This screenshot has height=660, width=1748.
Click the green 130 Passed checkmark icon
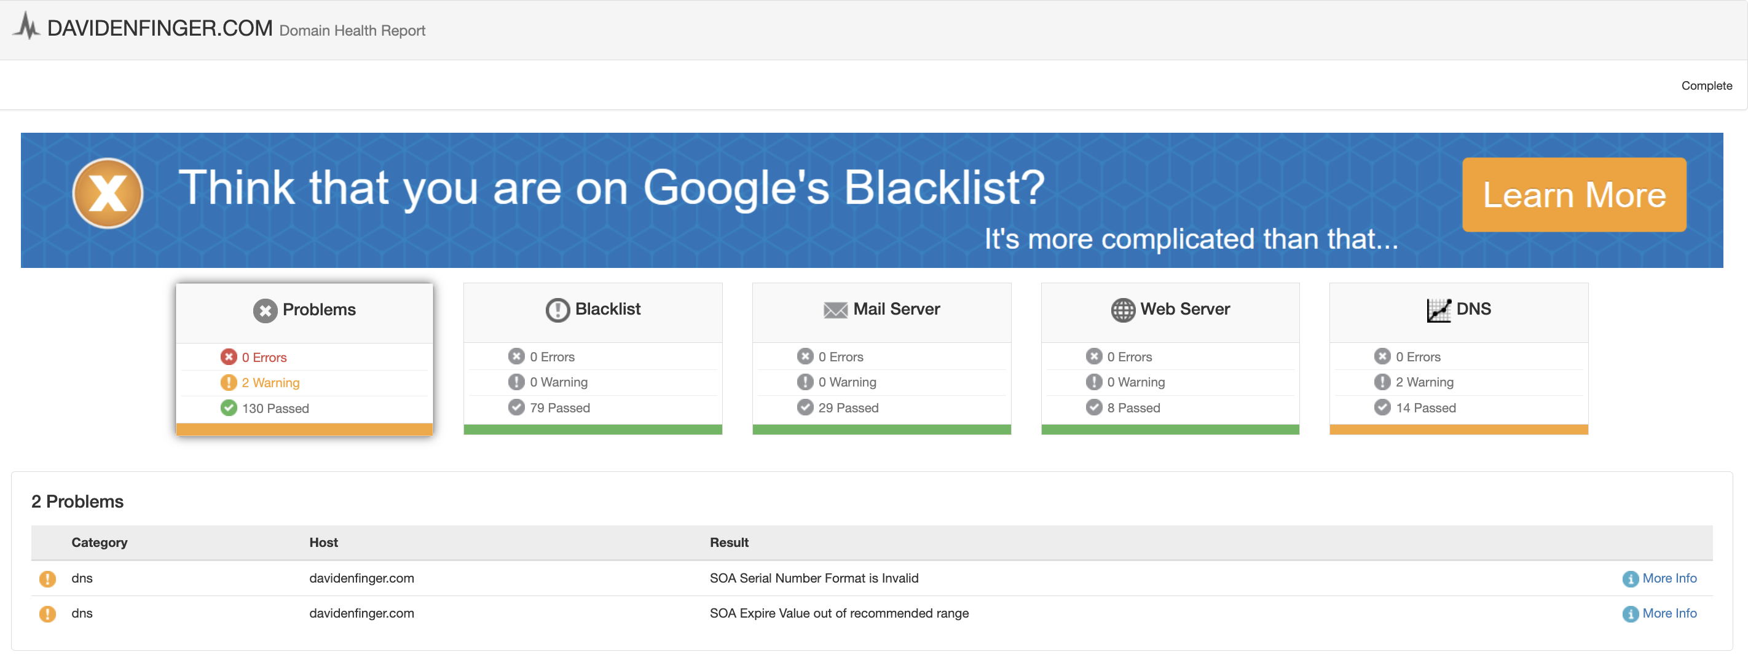click(x=229, y=408)
